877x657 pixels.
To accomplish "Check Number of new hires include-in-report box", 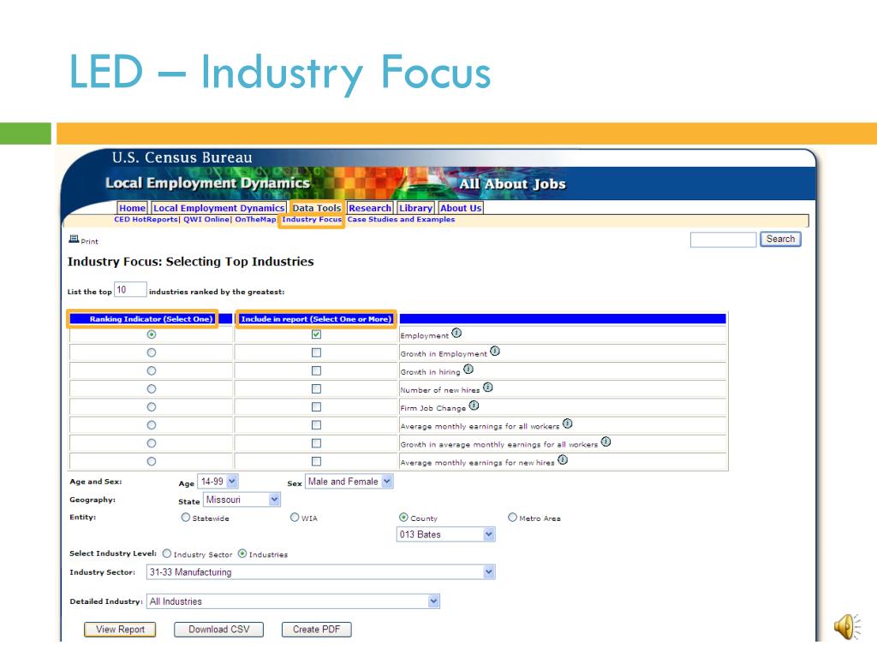I will click(x=317, y=389).
